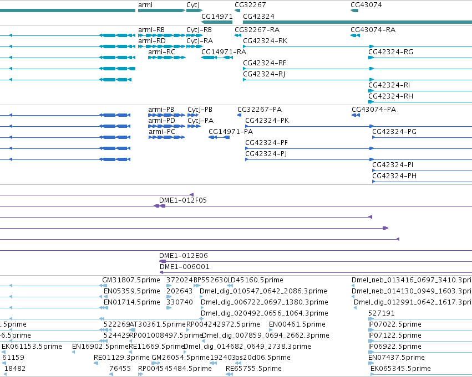
Task: Select the armi gene label
Action: coord(145,5)
